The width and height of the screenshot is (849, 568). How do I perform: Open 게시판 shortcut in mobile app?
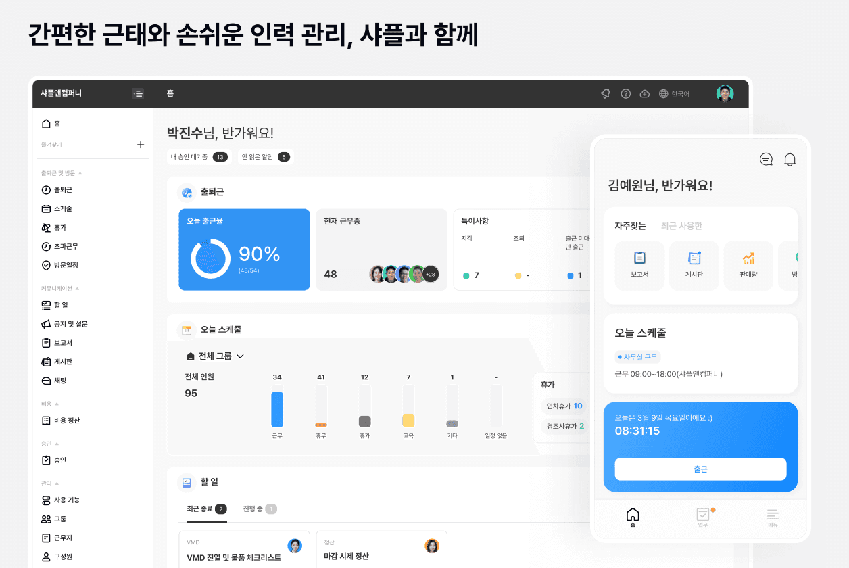pos(694,266)
